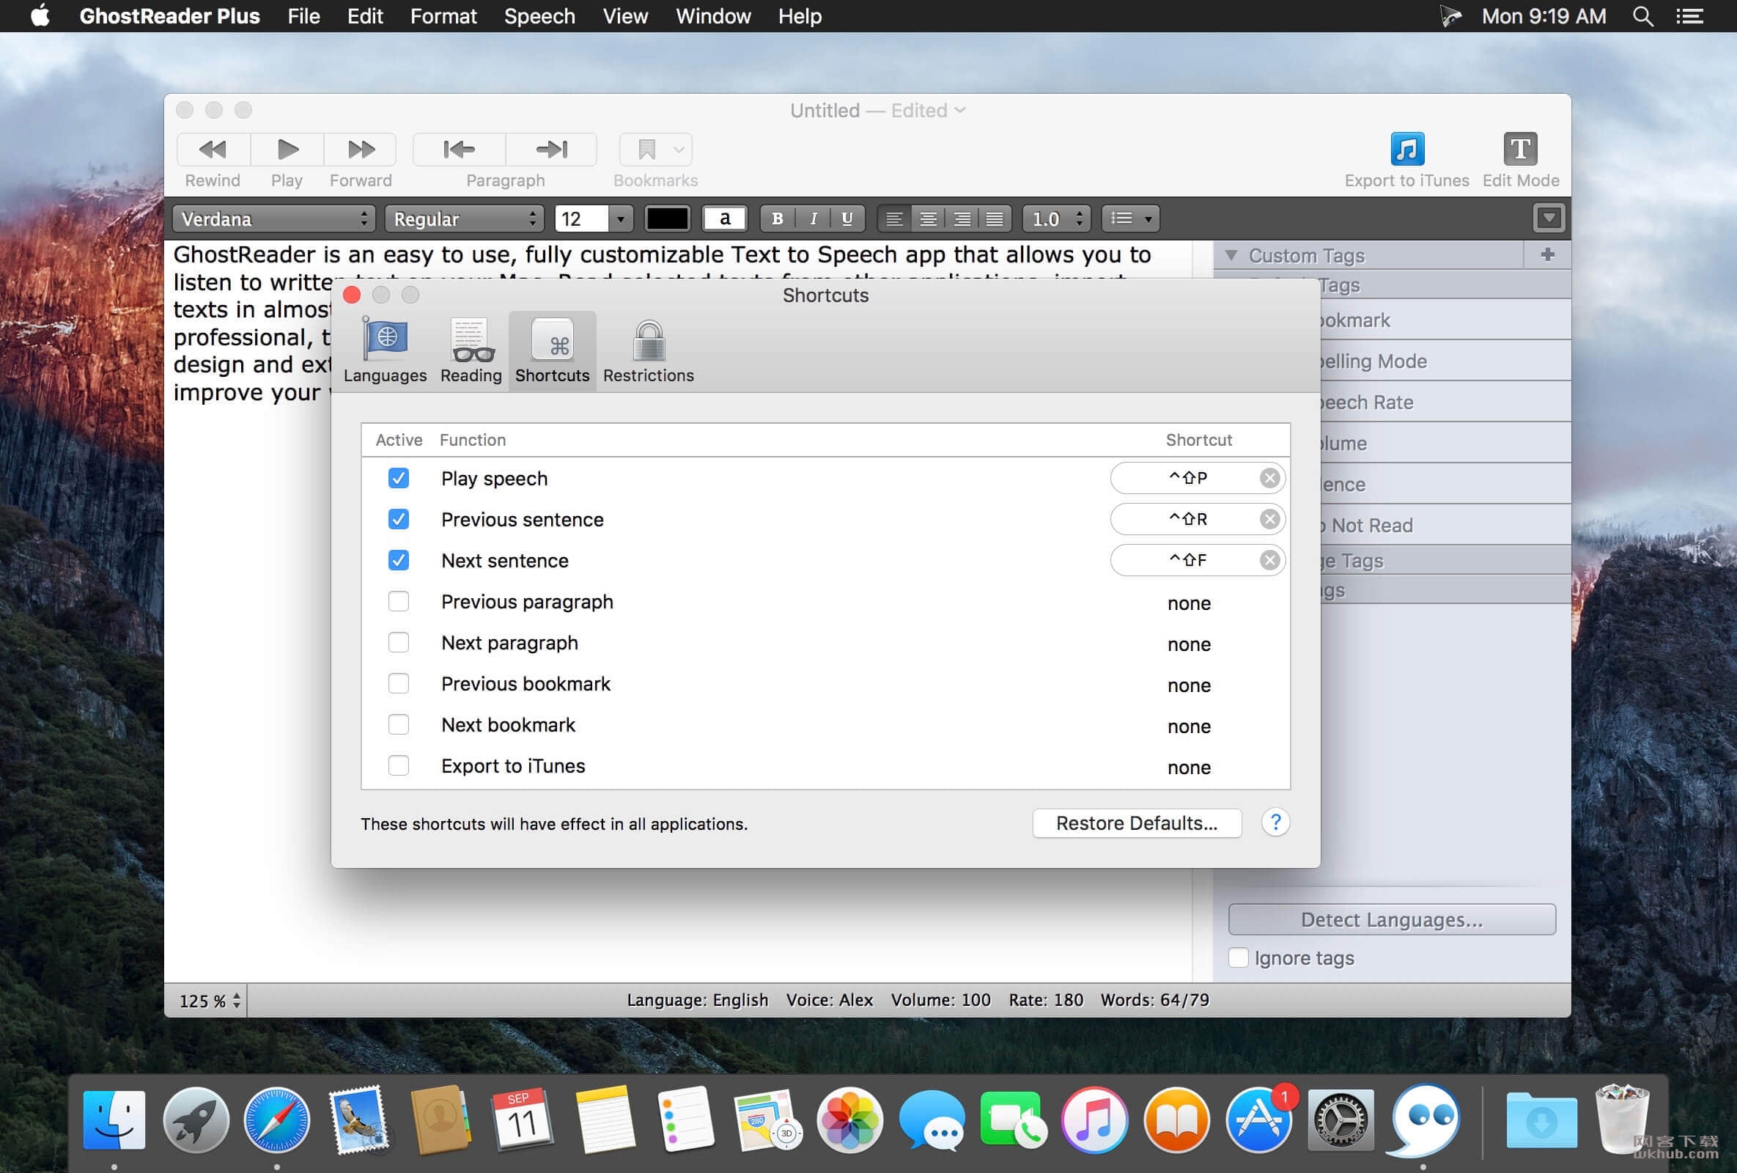
Task: Click Restore Defaults button
Action: point(1137,823)
